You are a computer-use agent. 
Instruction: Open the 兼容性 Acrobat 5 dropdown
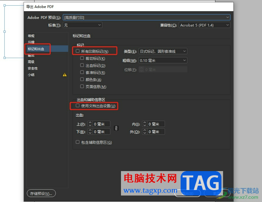point(204,25)
